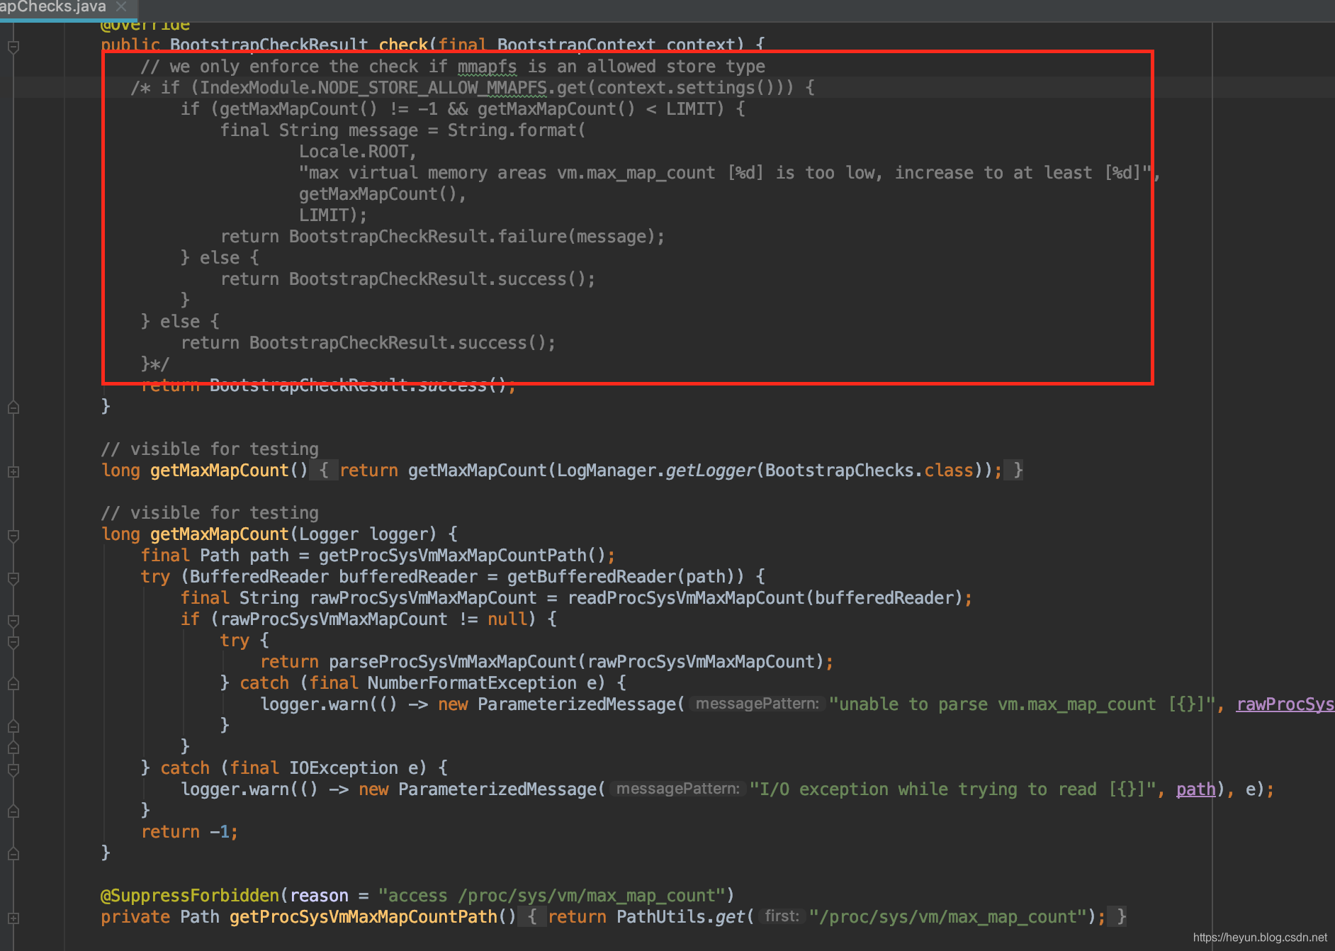Viewport: 1335px width, 951px height.
Task: Click 'final Path path' declaration
Action: [x=215, y=556]
